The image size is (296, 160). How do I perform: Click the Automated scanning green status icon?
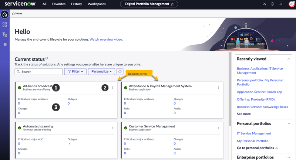[x=20, y=128]
